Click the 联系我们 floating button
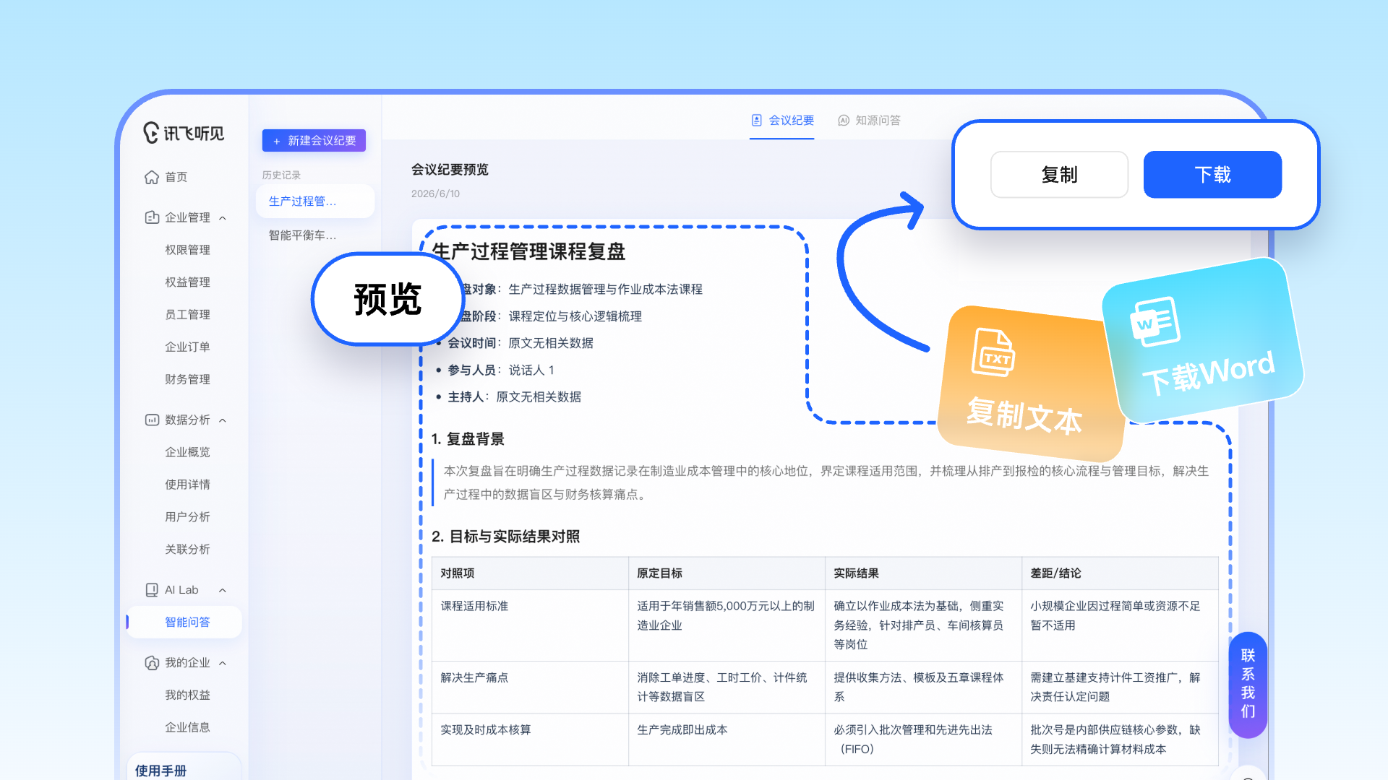This screenshot has height=780, width=1388. click(1248, 684)
